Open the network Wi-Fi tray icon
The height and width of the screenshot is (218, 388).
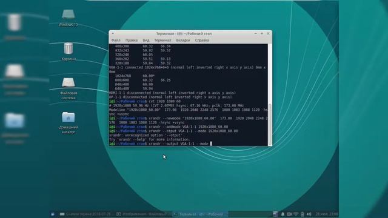(x=296, y=214)
